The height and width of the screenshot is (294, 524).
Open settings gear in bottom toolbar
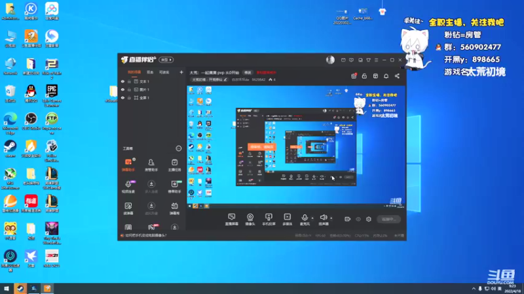click(369, 219)
